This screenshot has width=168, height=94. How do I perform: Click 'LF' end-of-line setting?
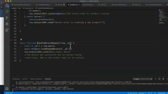[155, 93]
